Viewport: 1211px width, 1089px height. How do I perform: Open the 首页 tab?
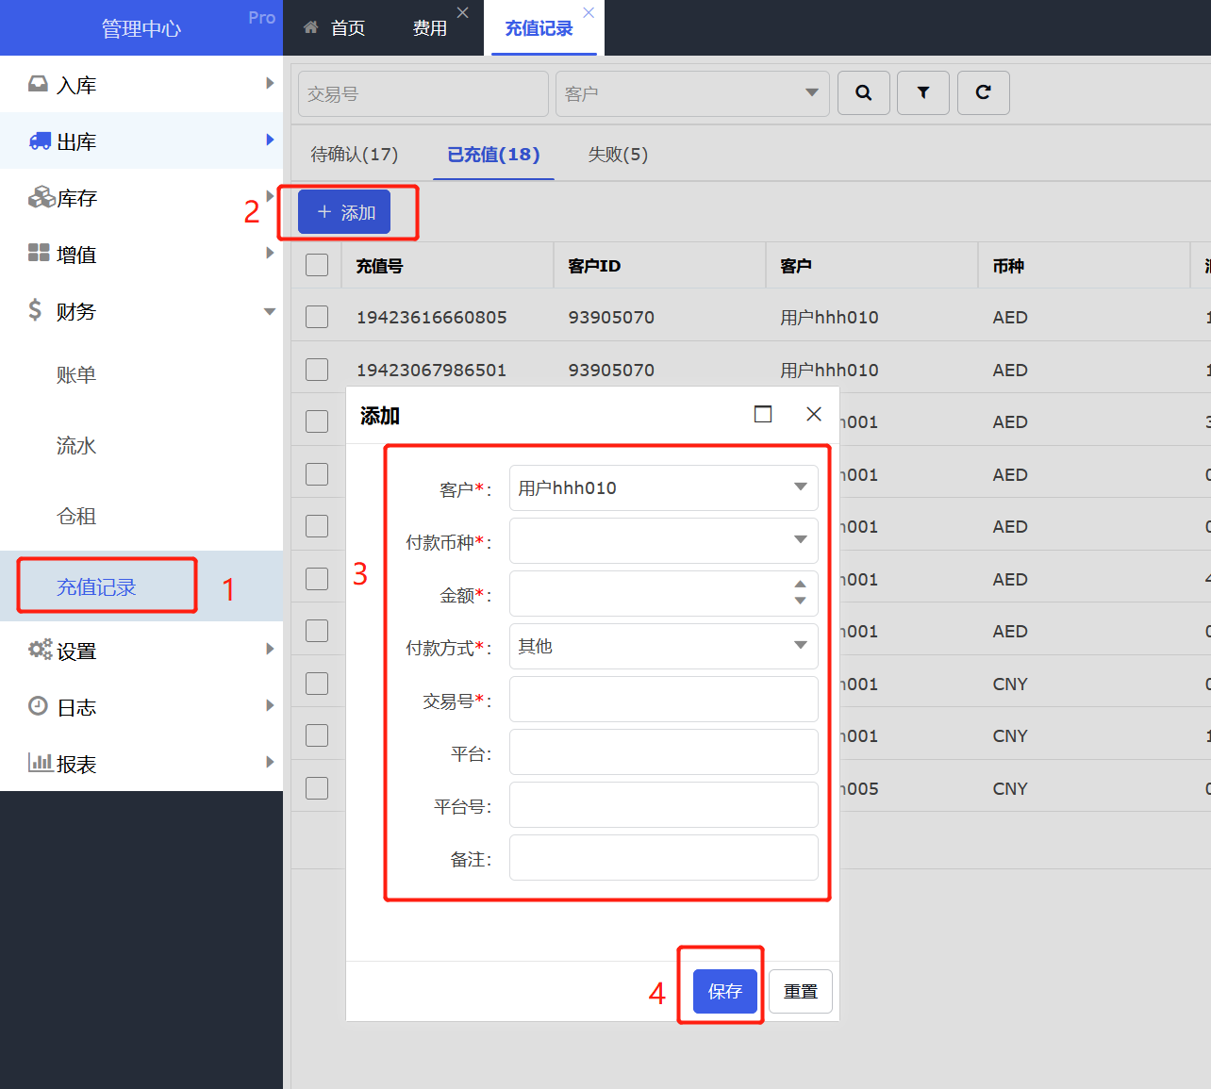click(x=335, y=28)
